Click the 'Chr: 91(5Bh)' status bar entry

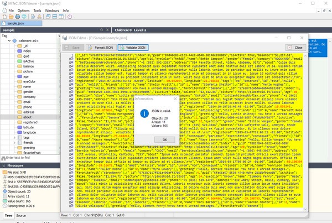click(x=94, y=215)
